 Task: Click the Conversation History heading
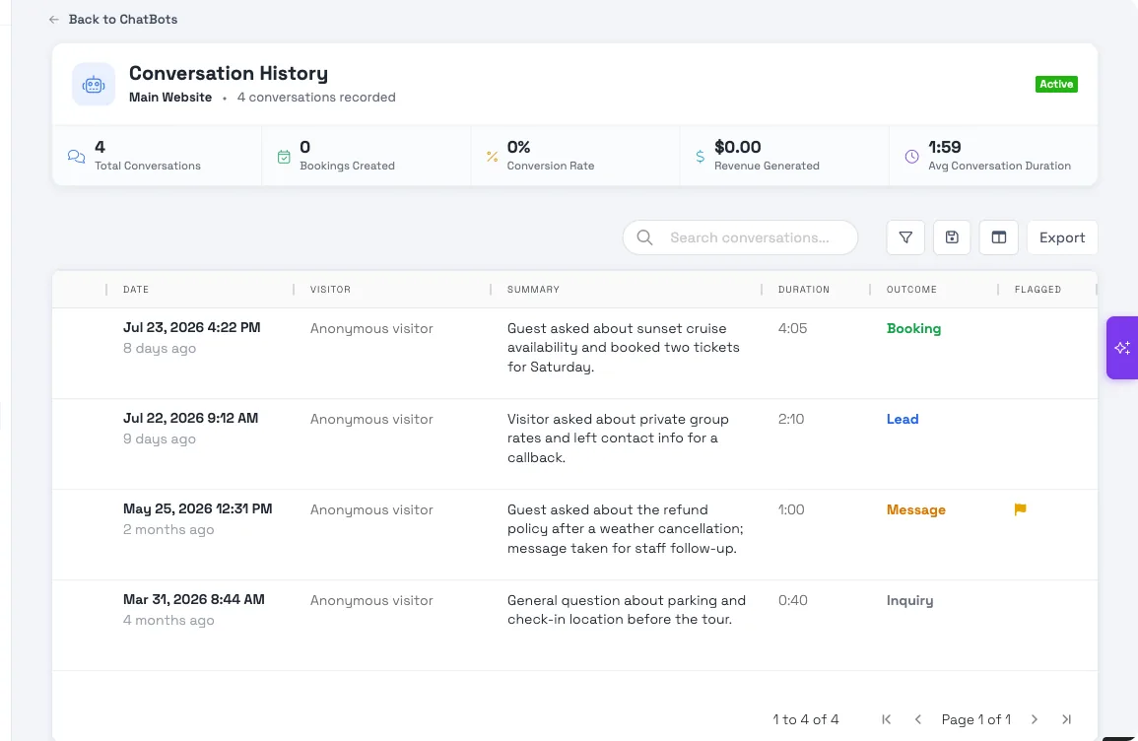pyautogui.click(x=229, y=73)
